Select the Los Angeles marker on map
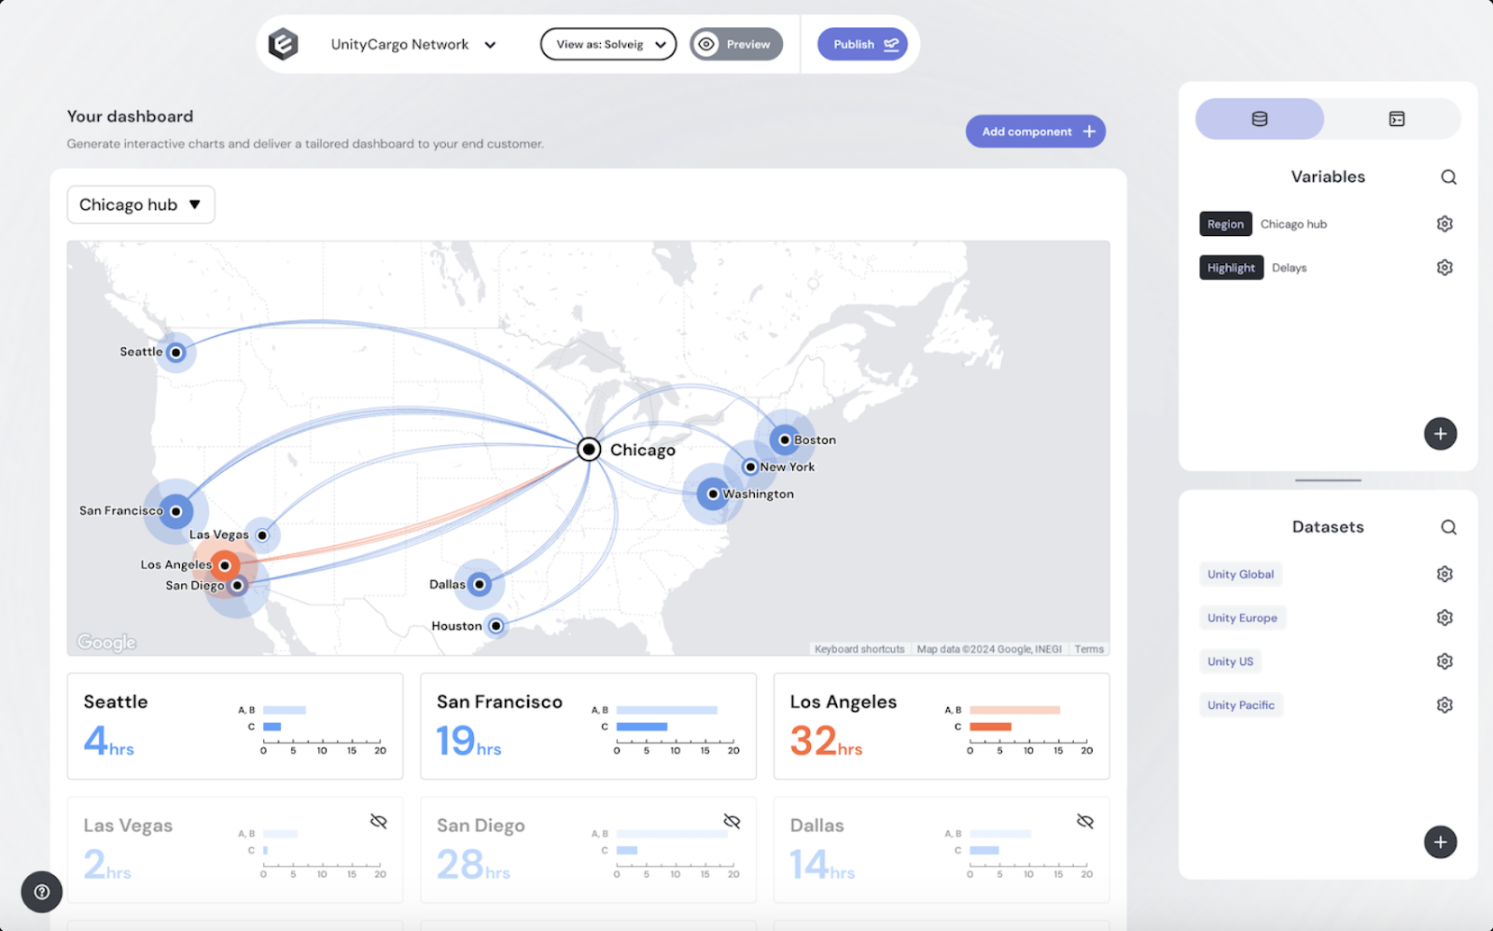 225,564
